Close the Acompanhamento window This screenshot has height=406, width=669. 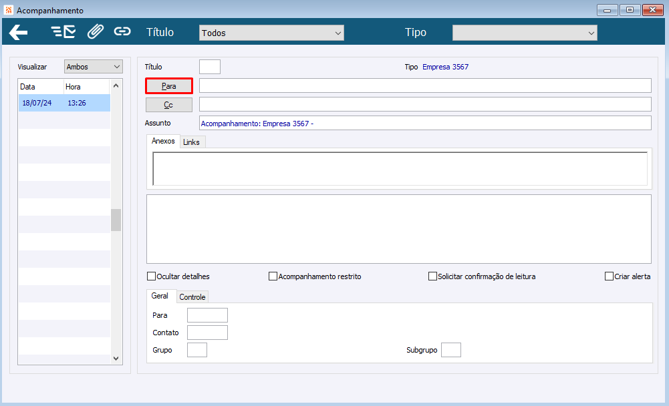[653, 10]
